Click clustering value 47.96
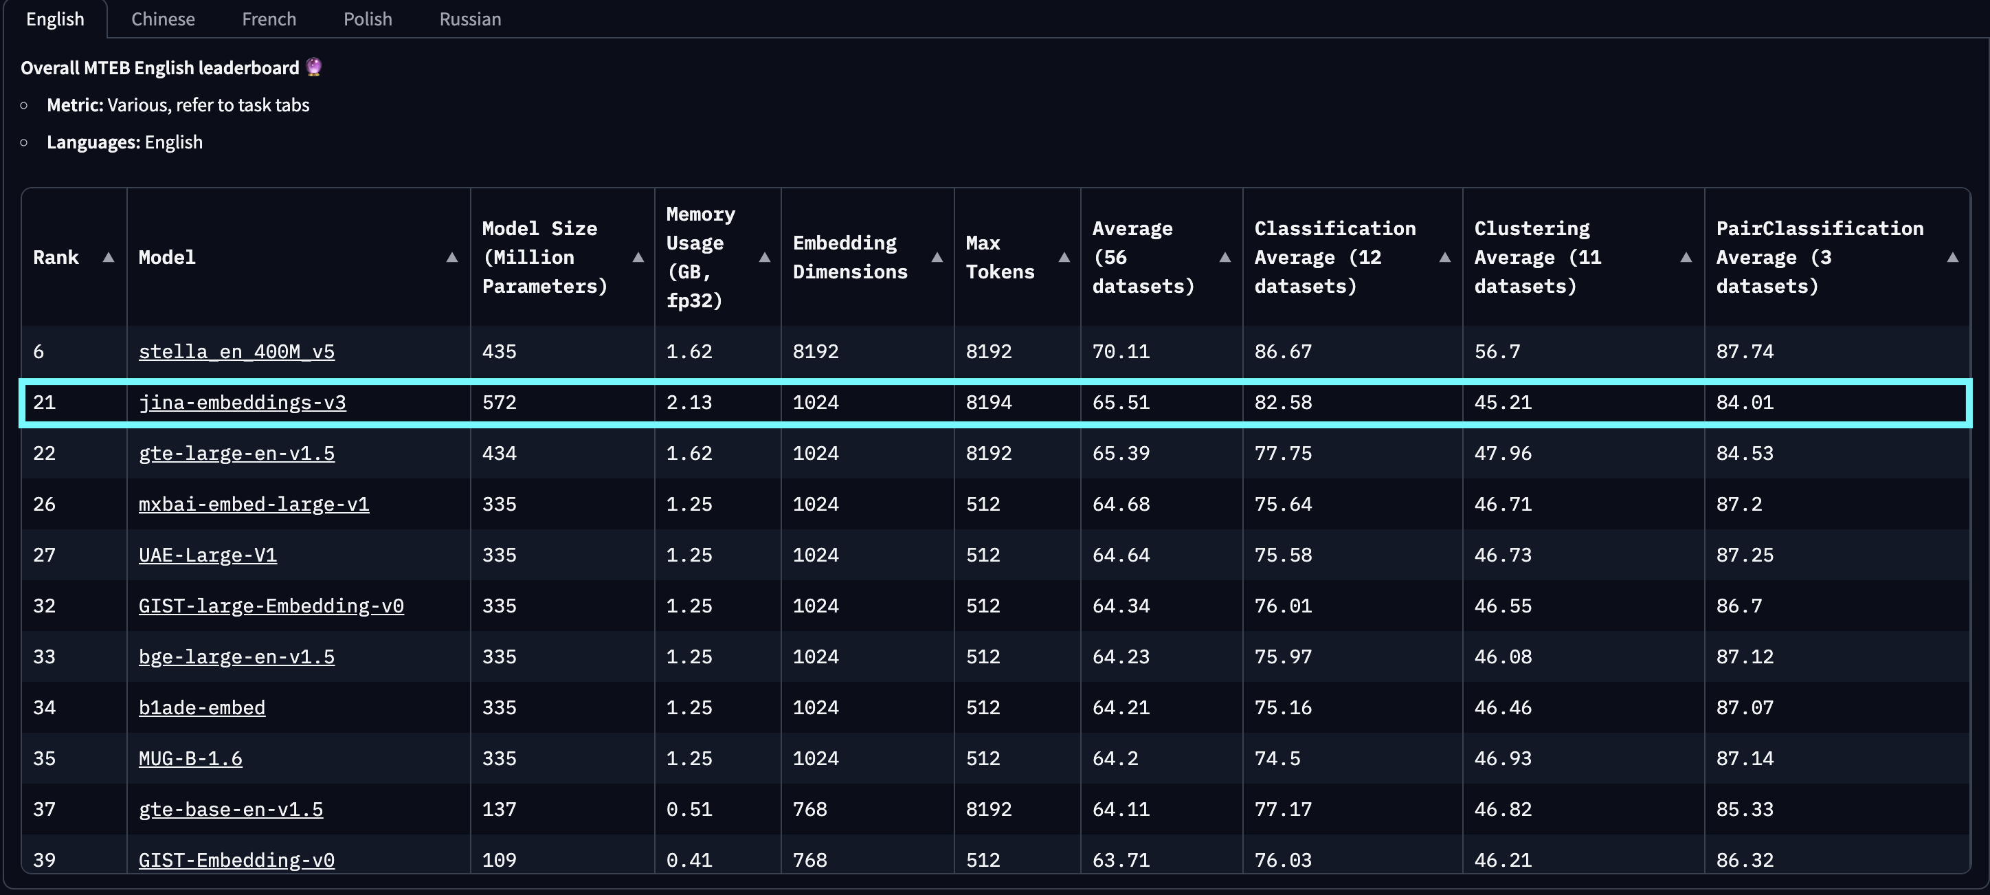The height and width of the screenshot is (895, 1990). [x=1583, y=454]
